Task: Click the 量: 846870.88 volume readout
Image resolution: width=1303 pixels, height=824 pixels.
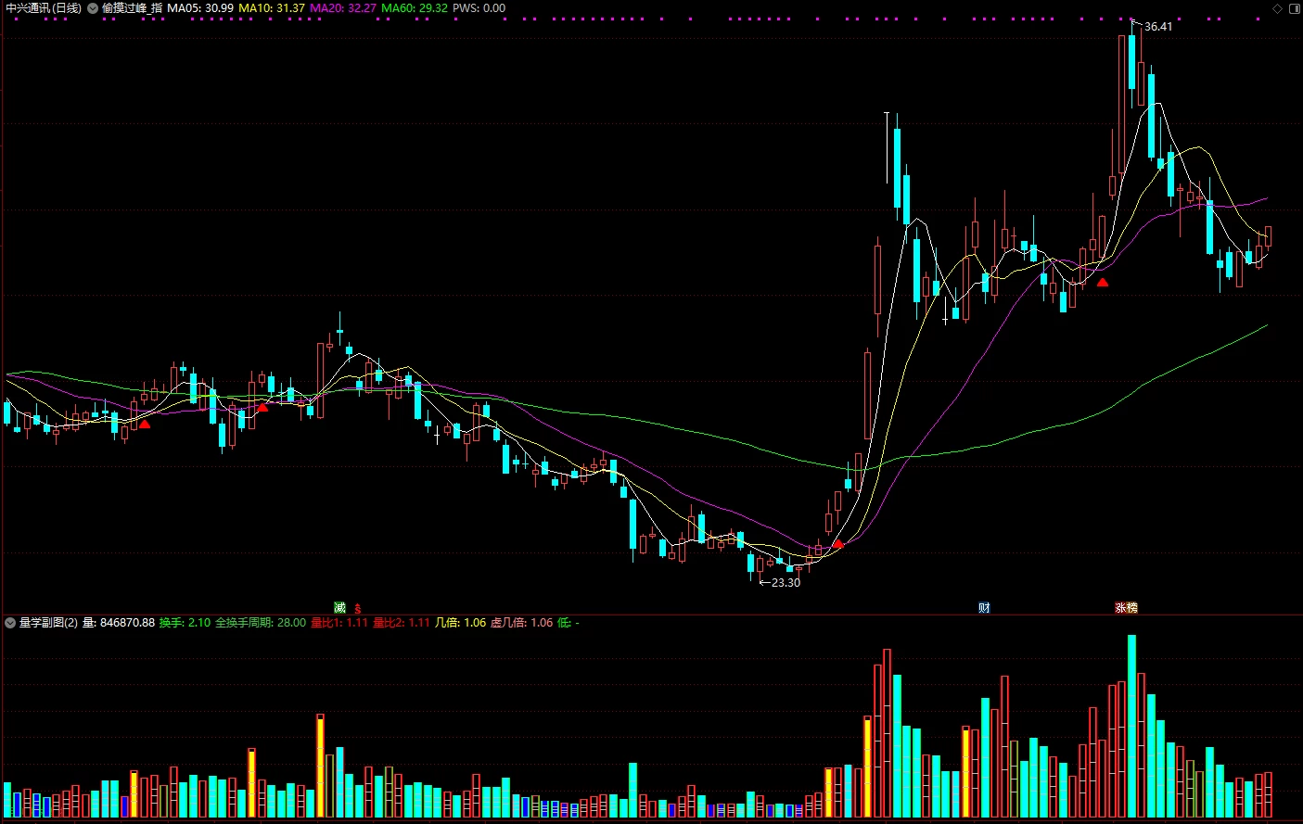Action: [119, 623]
